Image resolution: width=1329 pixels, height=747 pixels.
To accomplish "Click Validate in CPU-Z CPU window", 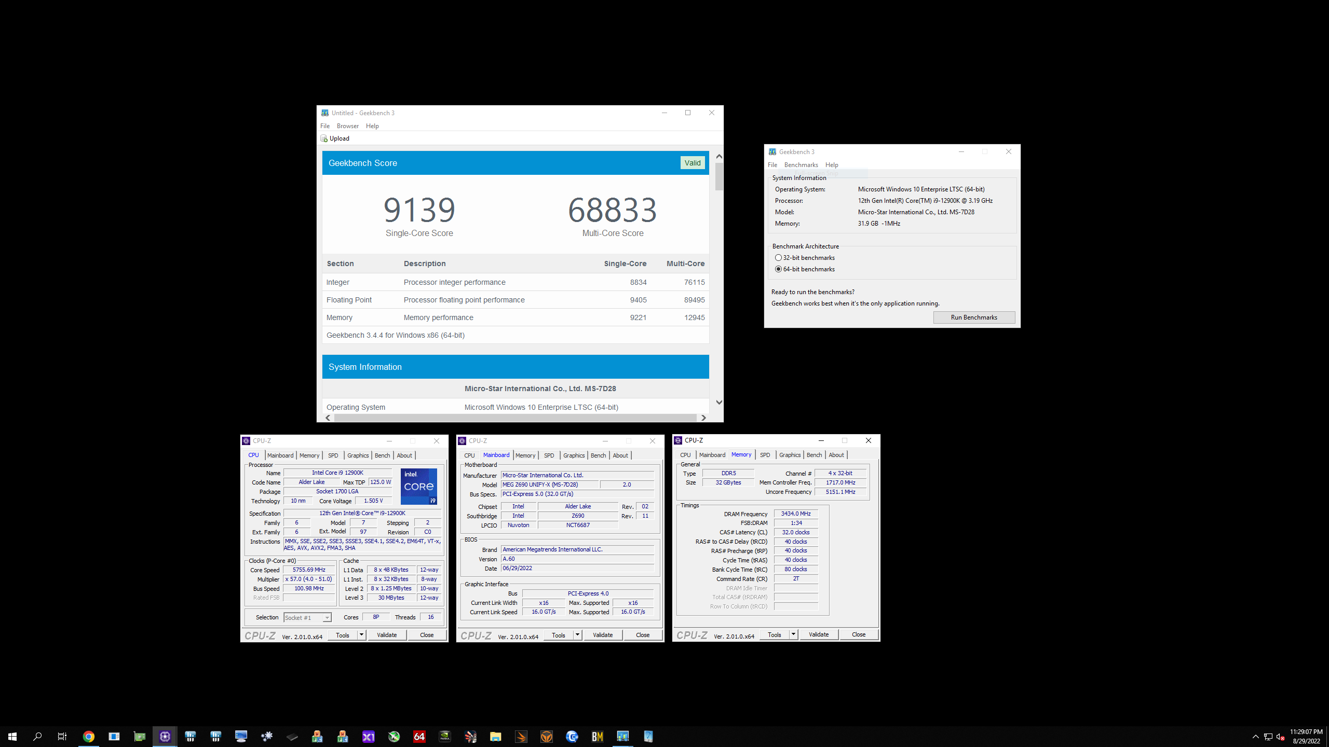I will (x=387, y=635).
